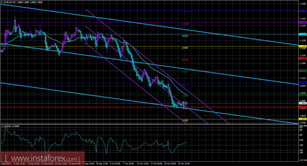Click the EURUSD,H4 chart title text
The height and width of the screenshot is (166, 307).
click(x=9, y=2)
